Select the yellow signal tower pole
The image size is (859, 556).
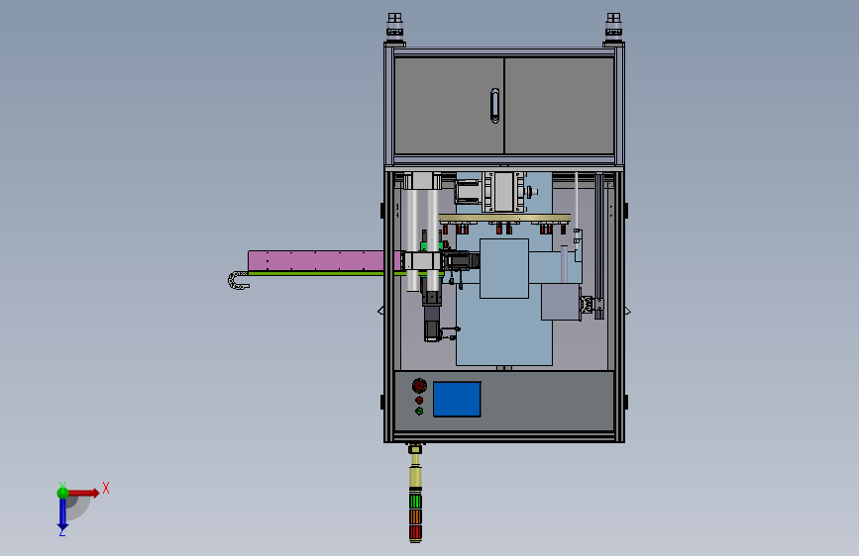(415, 472)
